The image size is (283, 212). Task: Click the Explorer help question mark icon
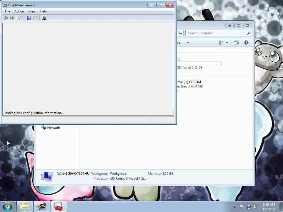click(x=246, y=43)
